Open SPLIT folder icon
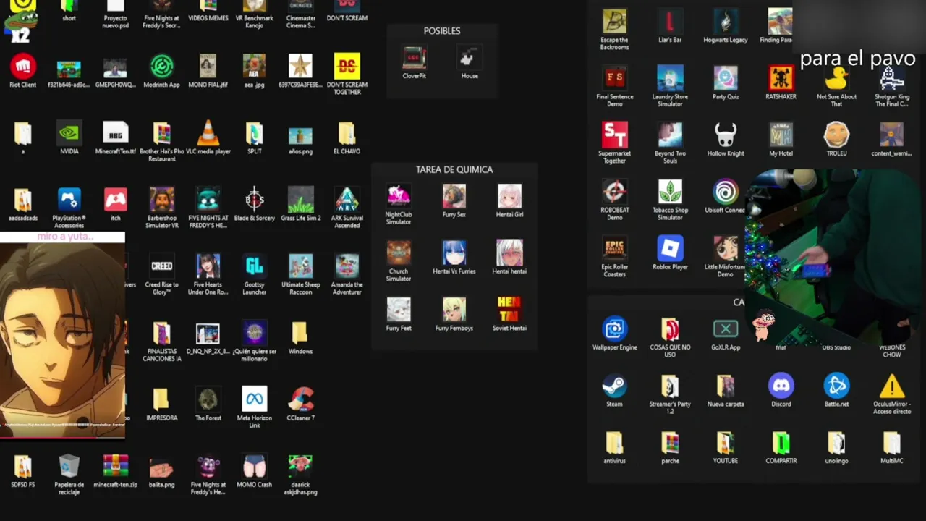926x521 pixels. click(x=254, y=133)
